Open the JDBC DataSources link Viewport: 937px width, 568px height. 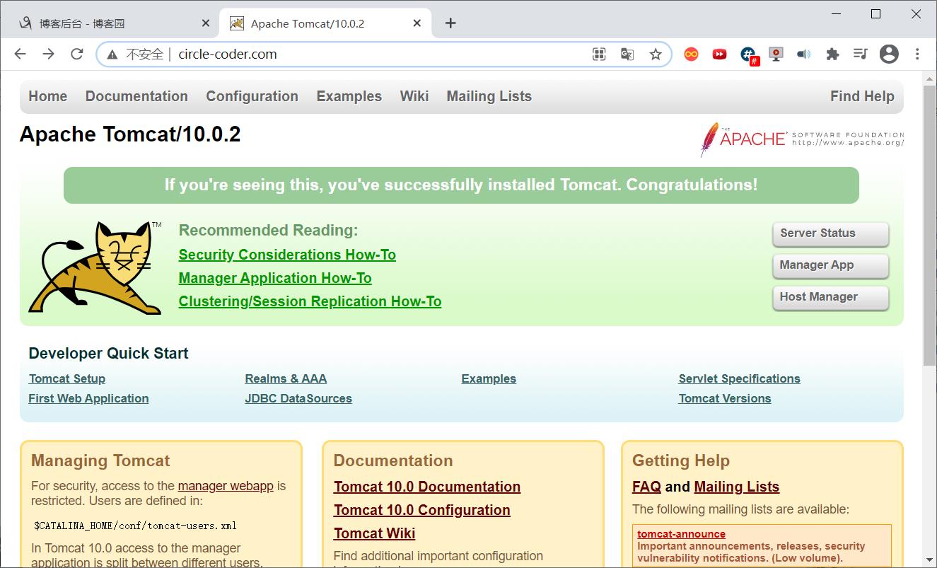[298, 398]
